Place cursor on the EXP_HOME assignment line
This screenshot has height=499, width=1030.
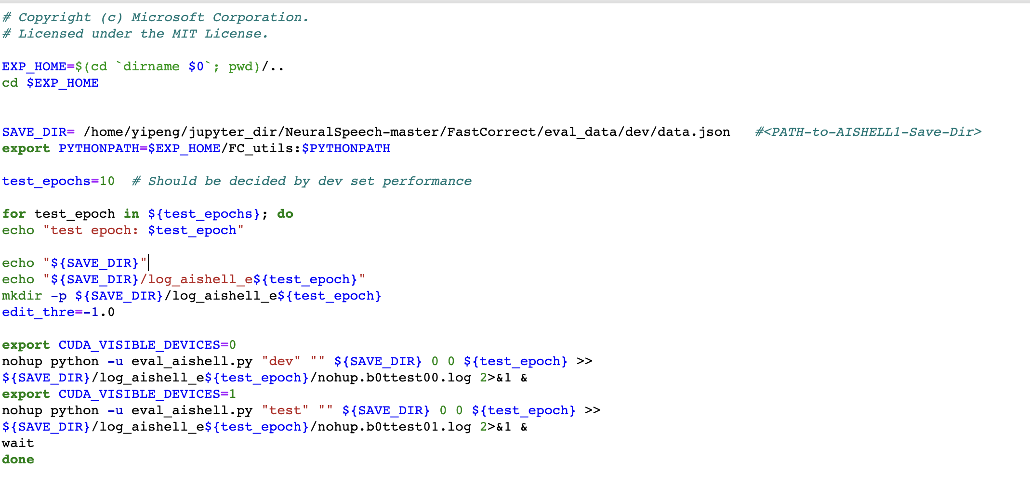point(143,66)
